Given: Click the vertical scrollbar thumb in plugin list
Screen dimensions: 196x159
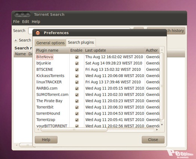Looking at the screenshot, I should (x=162, y=86).
